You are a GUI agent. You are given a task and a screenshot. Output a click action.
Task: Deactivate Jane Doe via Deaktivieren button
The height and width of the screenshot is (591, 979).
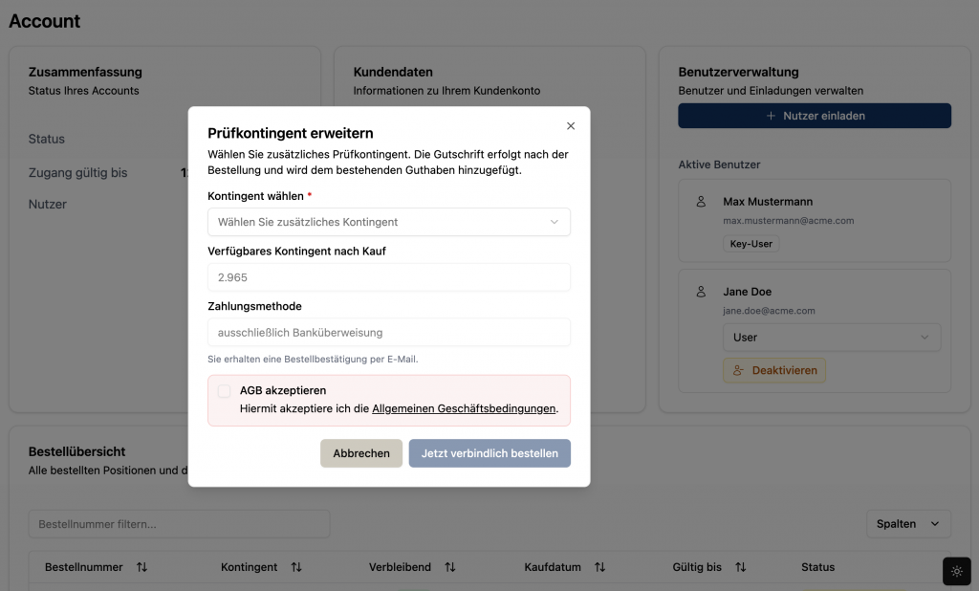[773, 370]
